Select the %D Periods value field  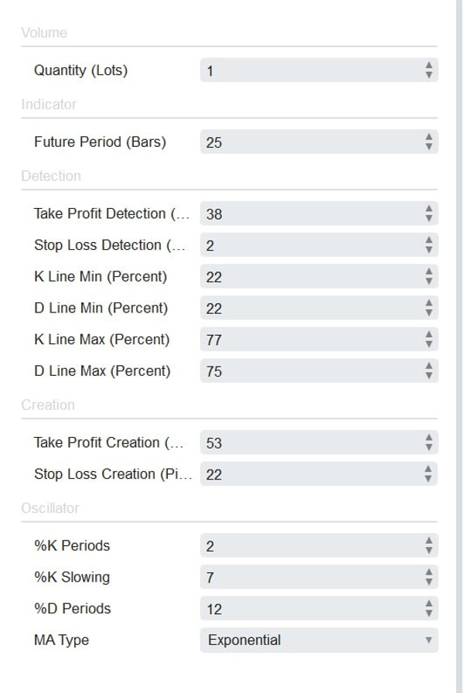(x=319, y=609)
